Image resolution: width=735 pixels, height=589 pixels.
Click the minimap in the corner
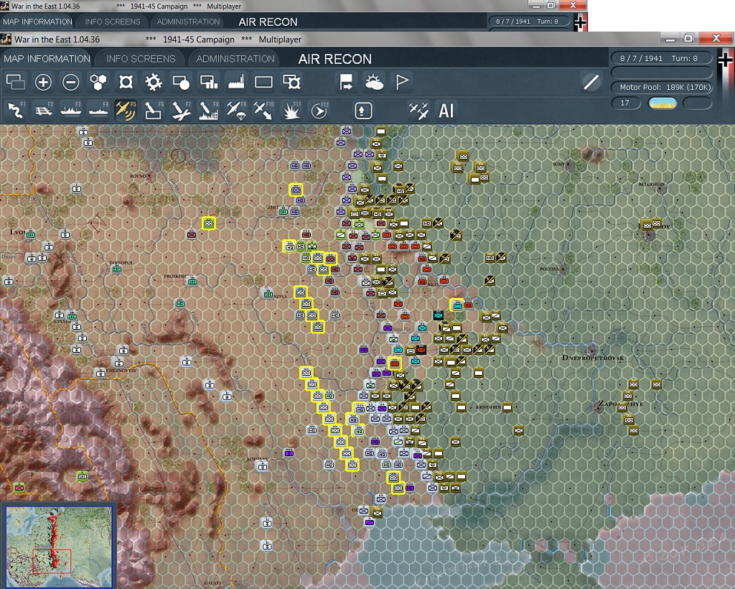pyautogui.click(x=59, y=546)
